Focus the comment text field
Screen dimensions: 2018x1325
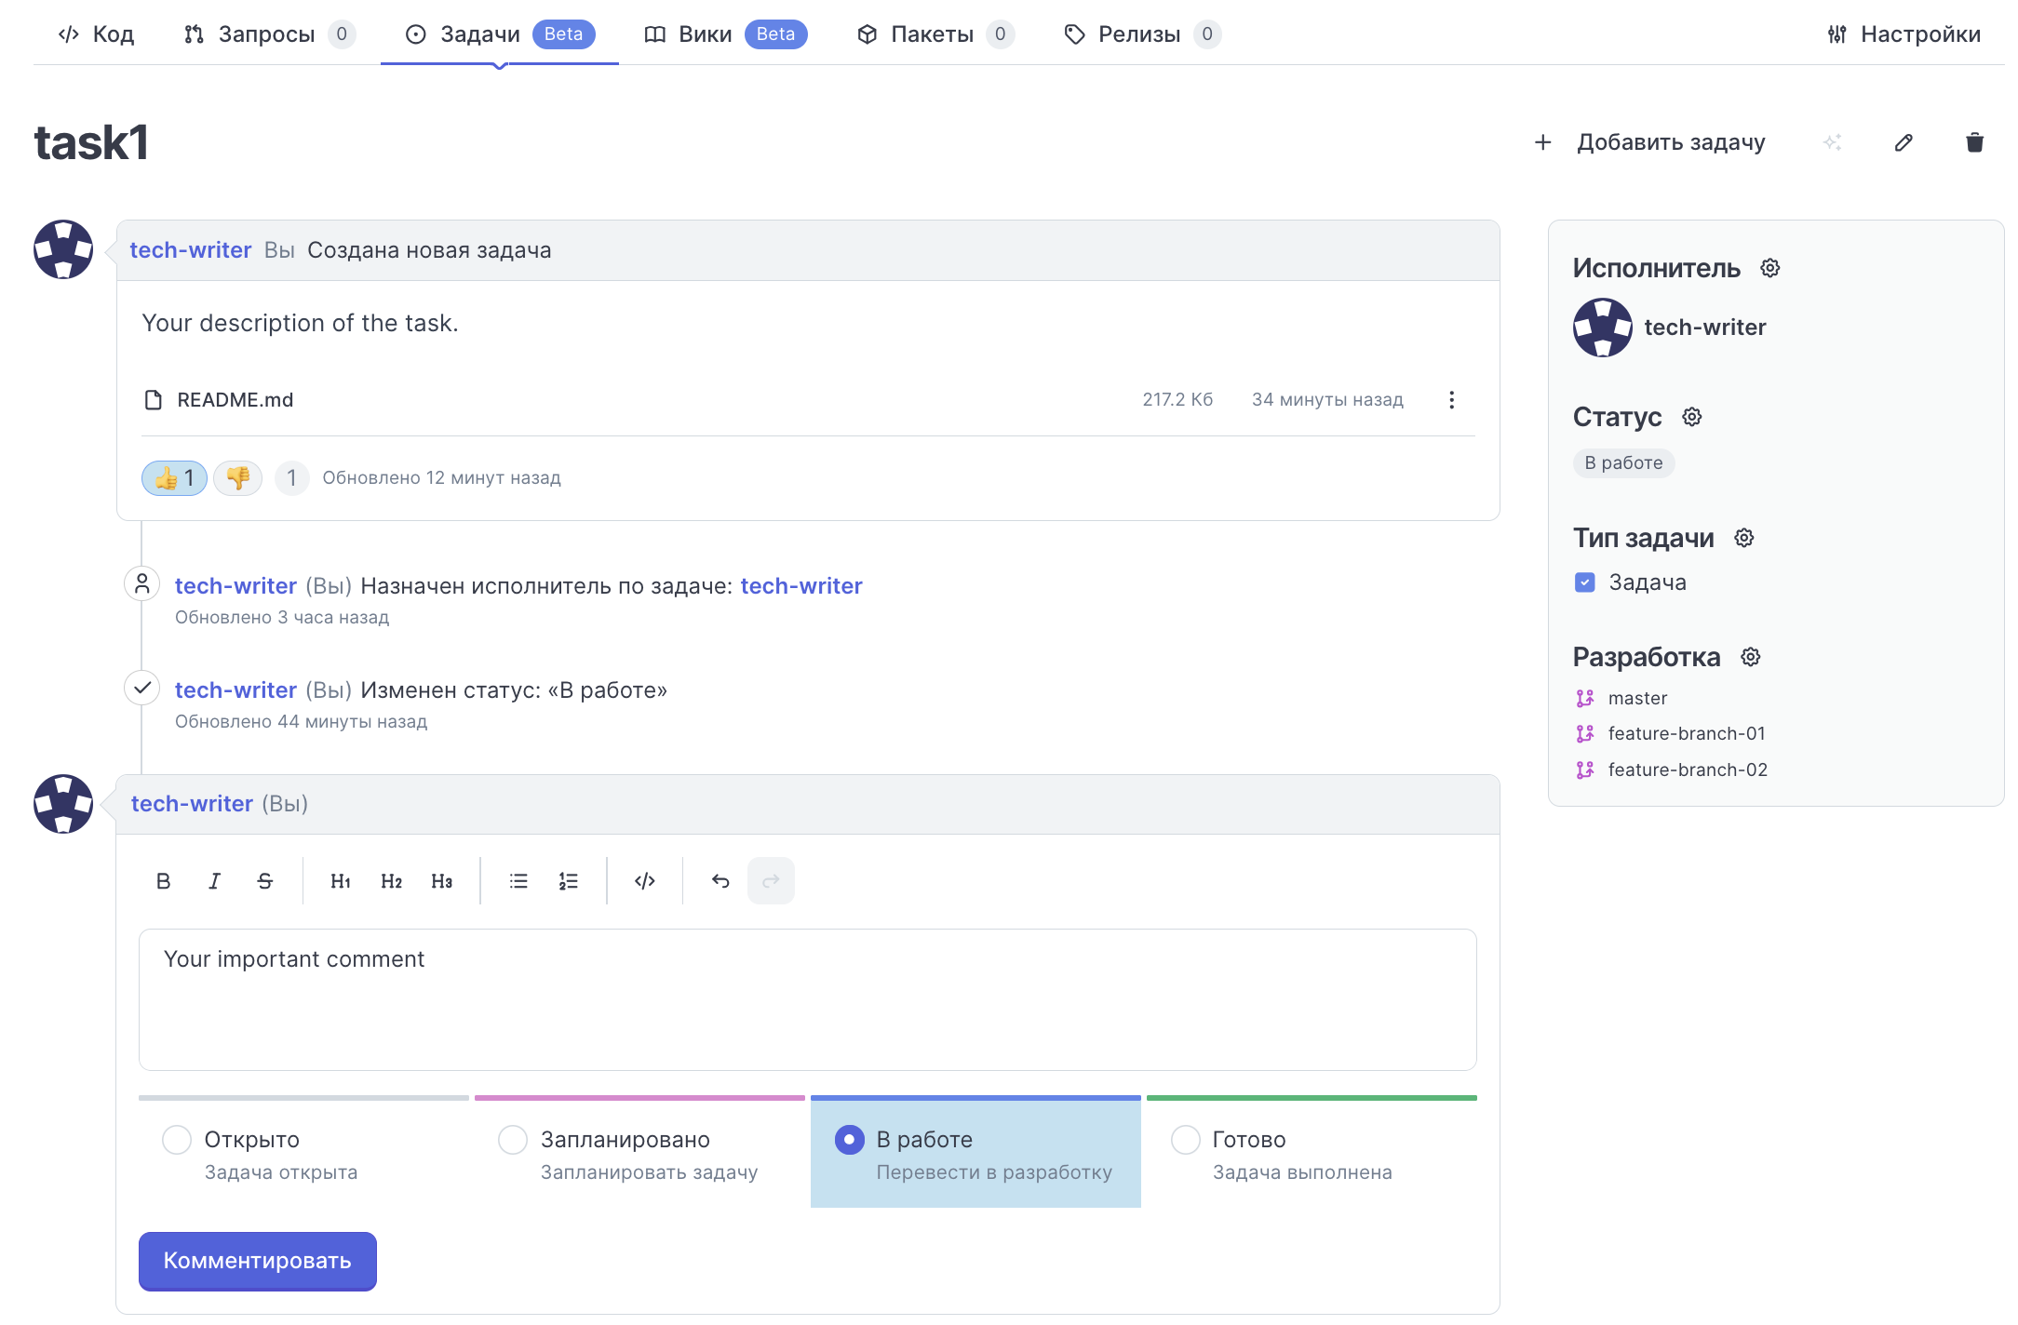click(808, 1000)
